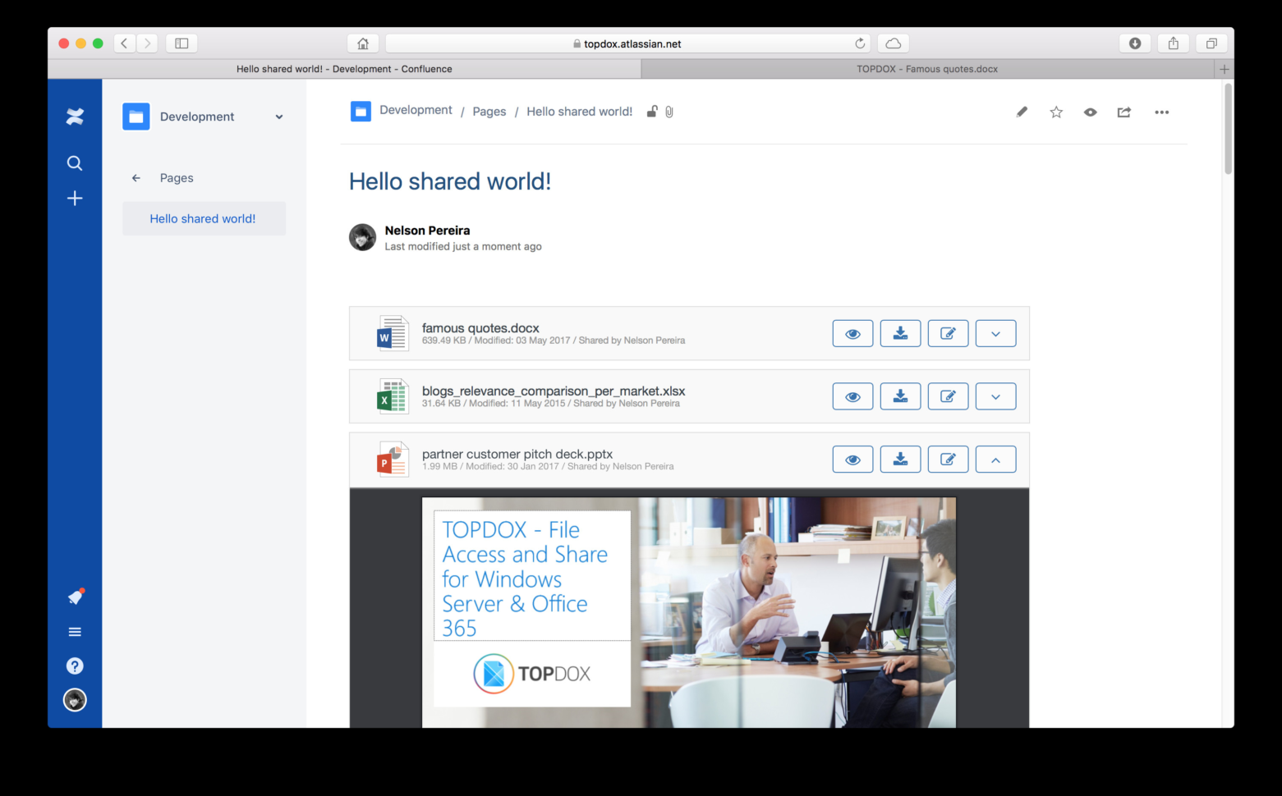Download the blogs_relevance xlsx file
Image resolution: width=1282 pixels, height=796 pixels.
pyautogui.click(x=900, y=396)
